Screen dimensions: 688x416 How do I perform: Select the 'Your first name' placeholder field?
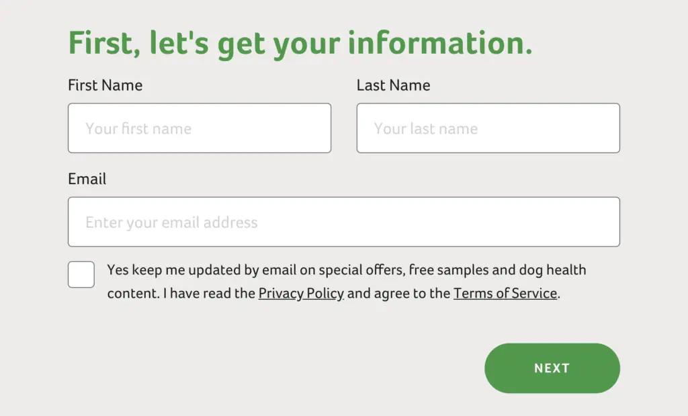(x=199, y=128)
